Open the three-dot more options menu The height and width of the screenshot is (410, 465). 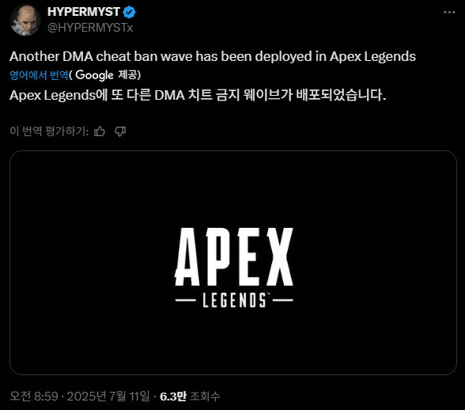click(449, 12)
